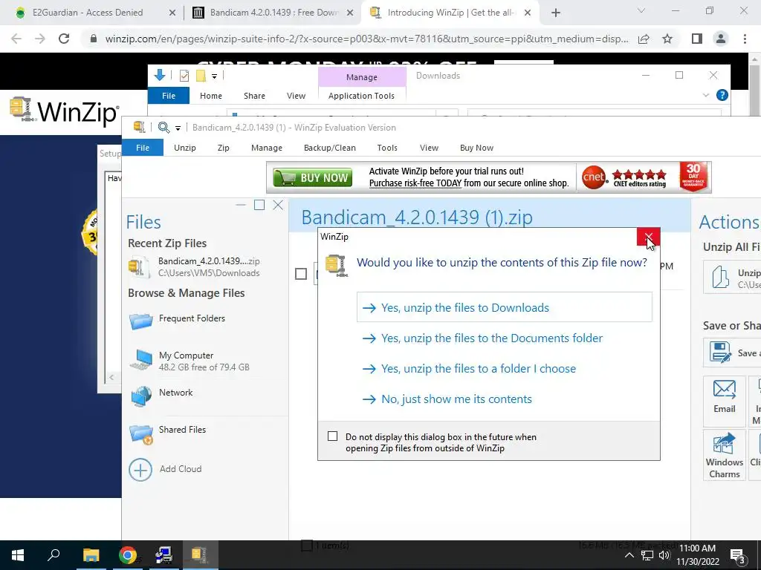The width and height of the screenshot is (761, 570).
Task: Expand the Explorer ribbon chevron
Action: click(x=706, y=96)
